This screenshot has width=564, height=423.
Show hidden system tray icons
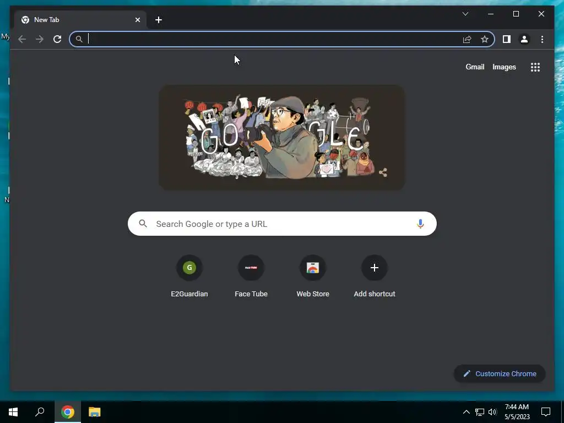pyautogui.click(x=466, y=412)
